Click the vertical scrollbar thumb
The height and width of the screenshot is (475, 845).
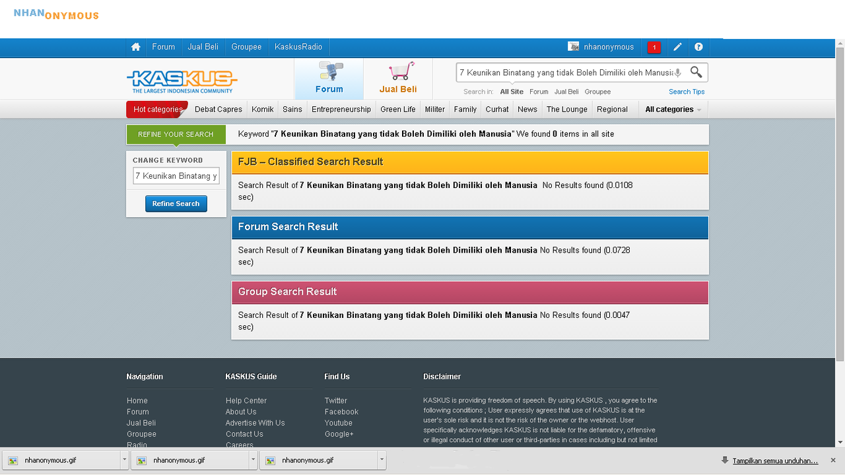coord(840,205)
